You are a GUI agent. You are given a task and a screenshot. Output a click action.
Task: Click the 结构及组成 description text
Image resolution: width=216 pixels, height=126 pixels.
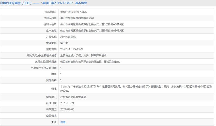(84, 55)
